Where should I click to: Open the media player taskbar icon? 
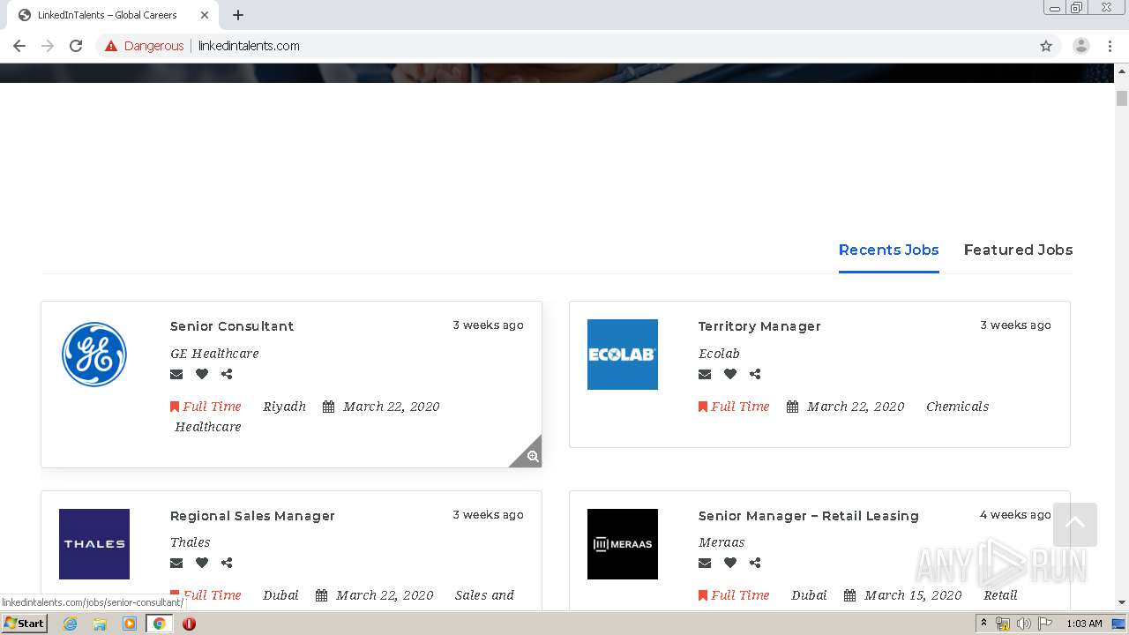coord(130,624)
